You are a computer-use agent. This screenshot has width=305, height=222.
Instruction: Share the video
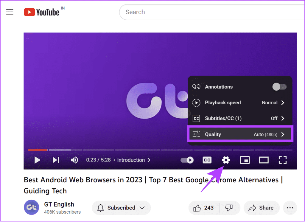(262, 208)
